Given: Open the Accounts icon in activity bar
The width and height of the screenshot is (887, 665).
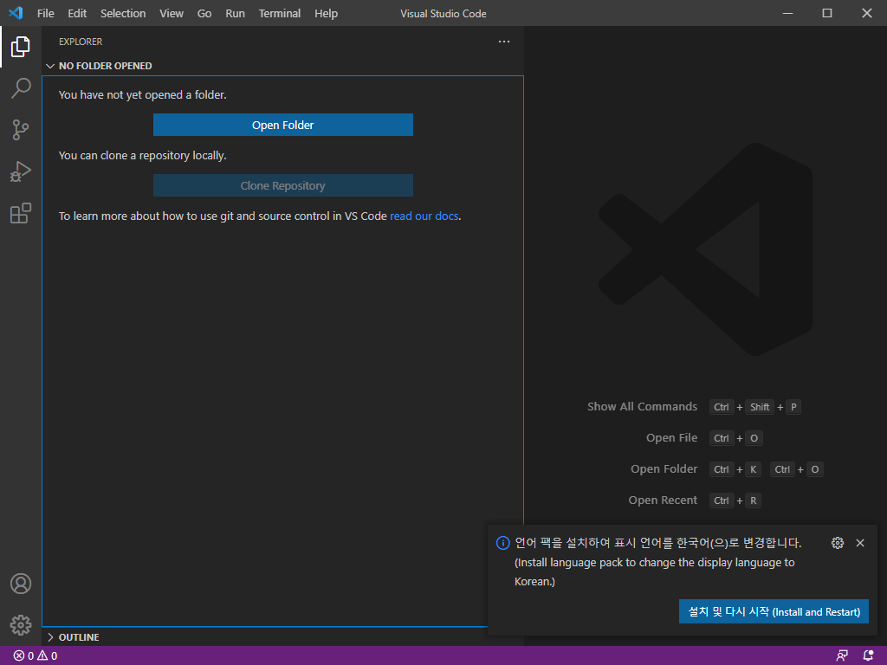Looking at the screenshot, I should tap(21, 584).
